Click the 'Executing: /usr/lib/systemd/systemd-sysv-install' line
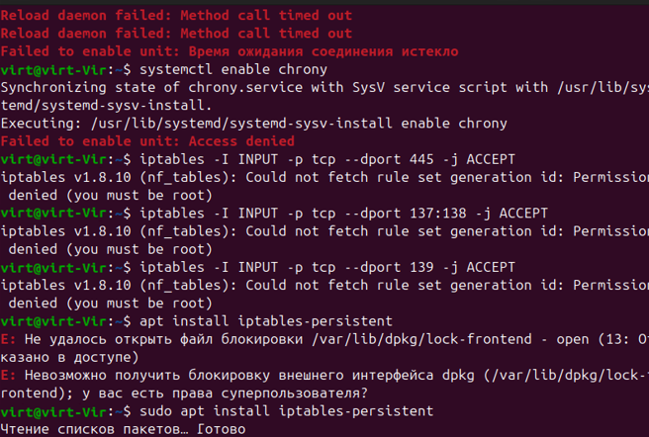This screenshot has height=437, width=649. tap(253, 124)
